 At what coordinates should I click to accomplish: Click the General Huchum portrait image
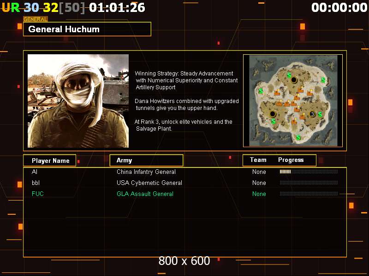(78, 101)
